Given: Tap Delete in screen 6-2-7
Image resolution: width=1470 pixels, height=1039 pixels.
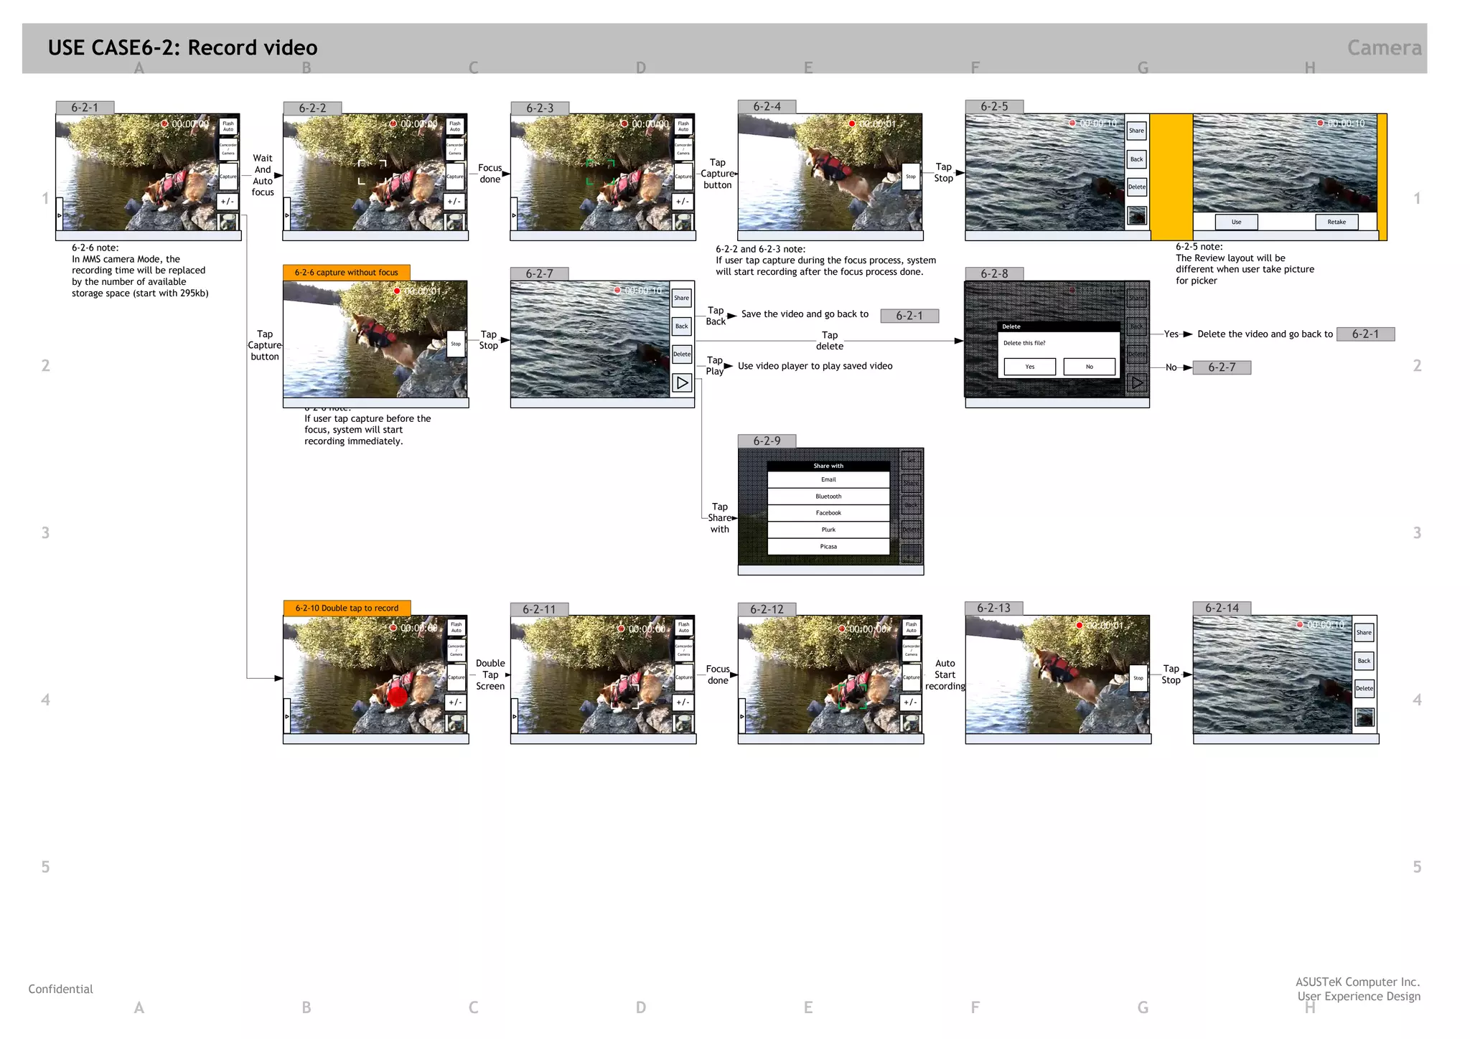Looking at the screenshot, I should tap(681, 354).
